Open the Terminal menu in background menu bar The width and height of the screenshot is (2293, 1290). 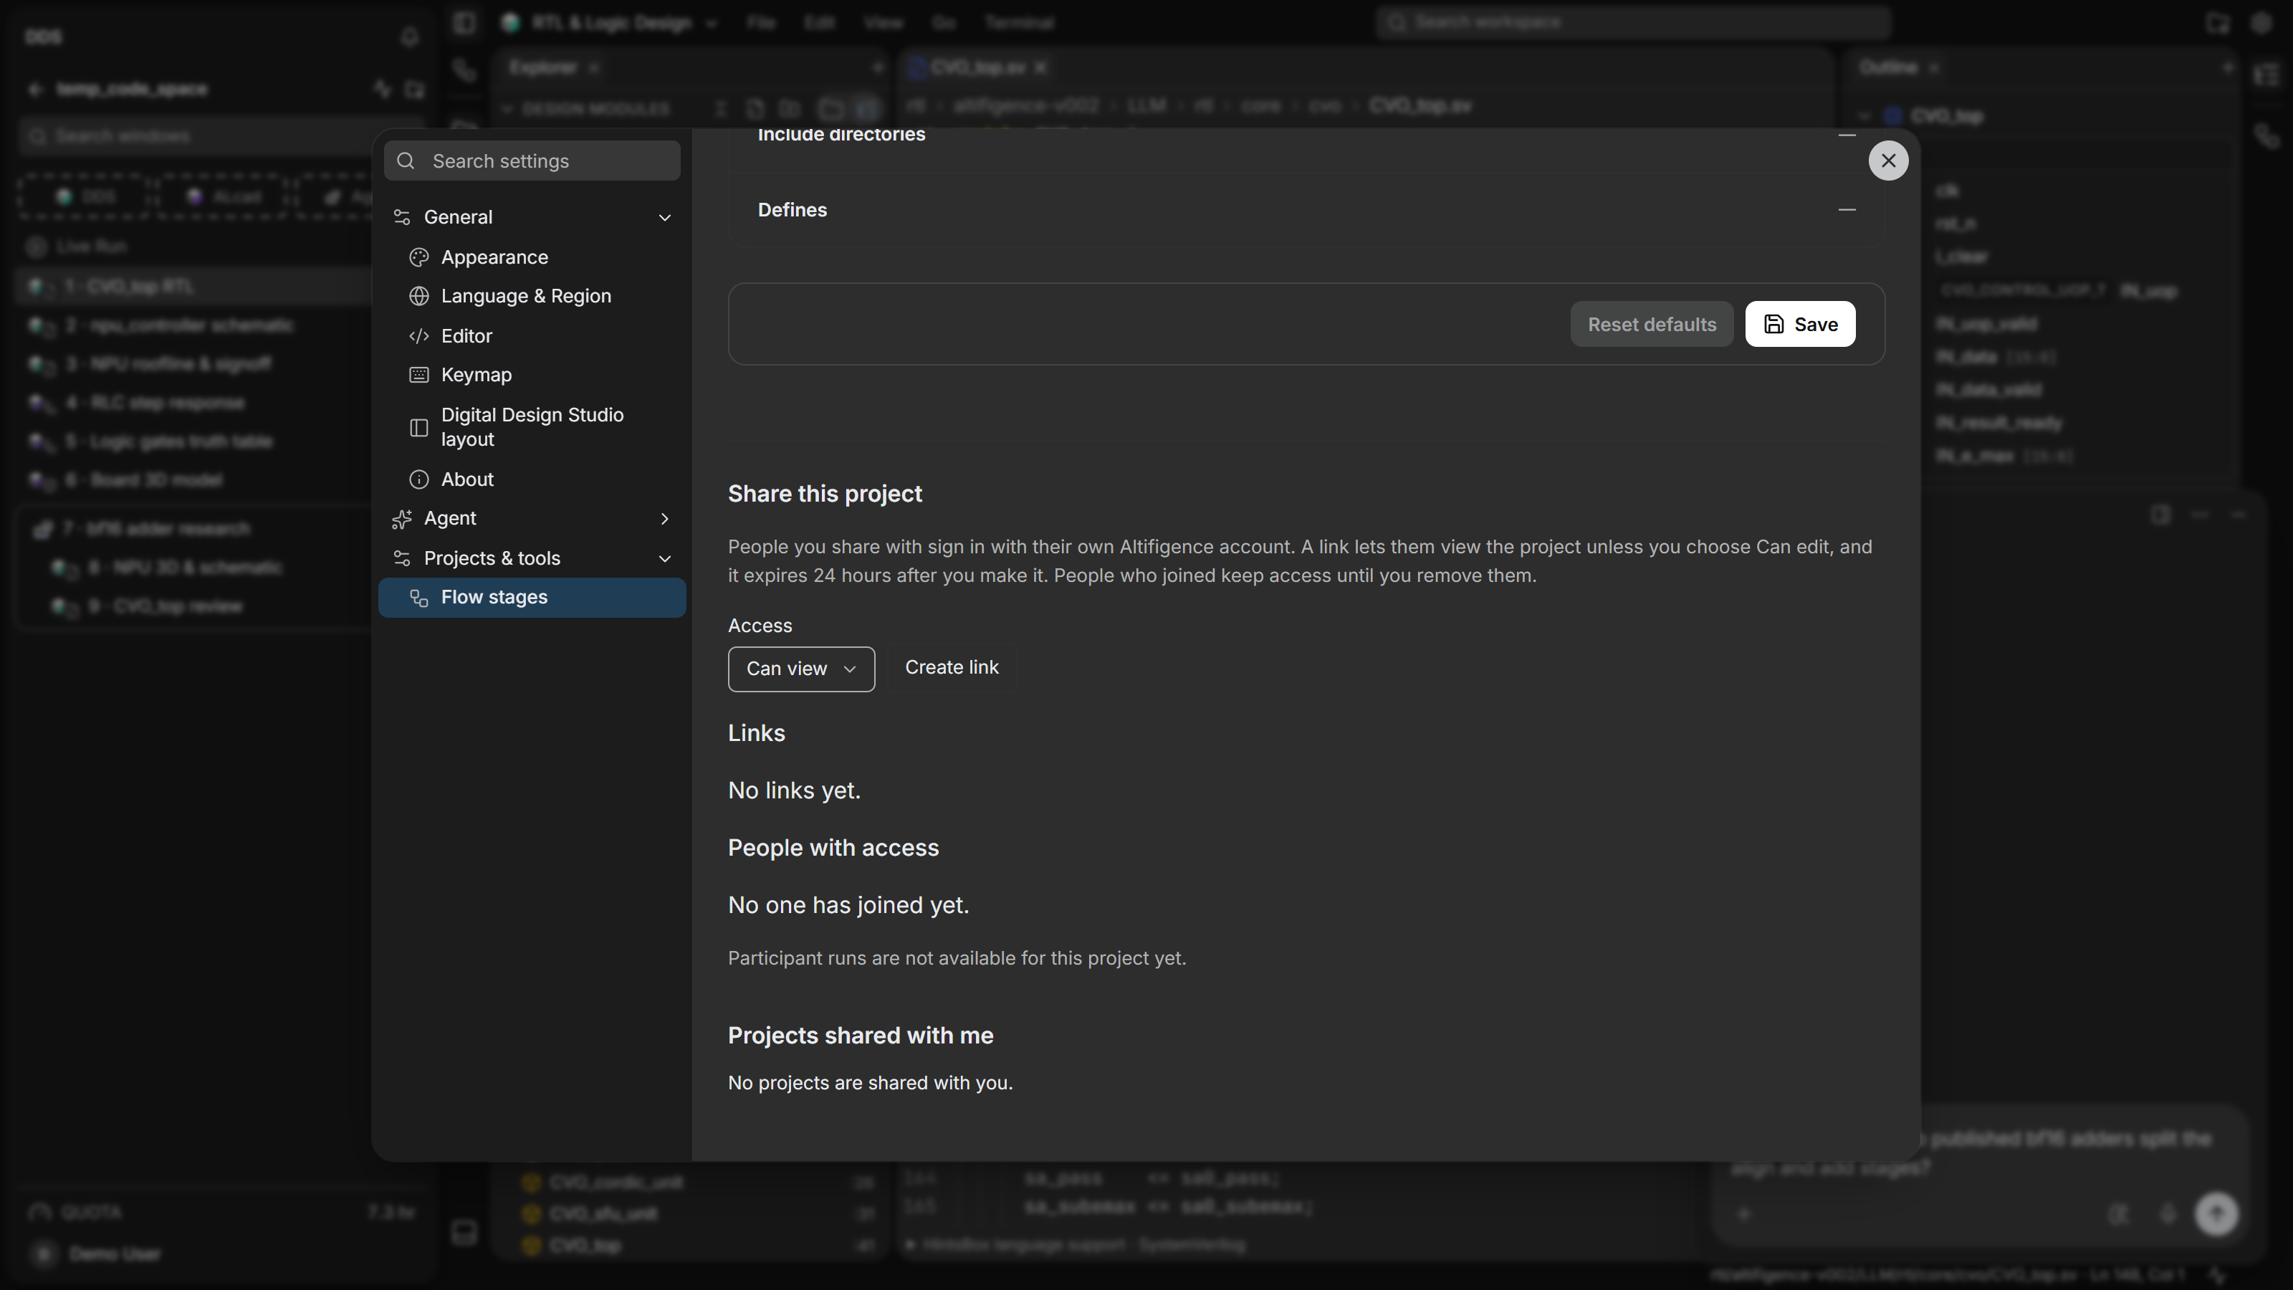(1019, 23)
